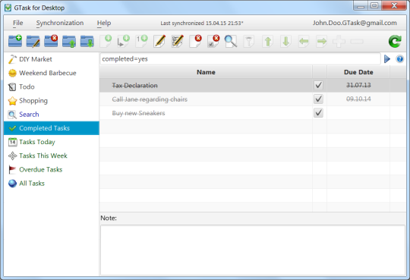This screenshot has height=280, width=410.
Task: Click the green synchronize refresh icon
Action: pyautogui.click(x=395, y=41)
